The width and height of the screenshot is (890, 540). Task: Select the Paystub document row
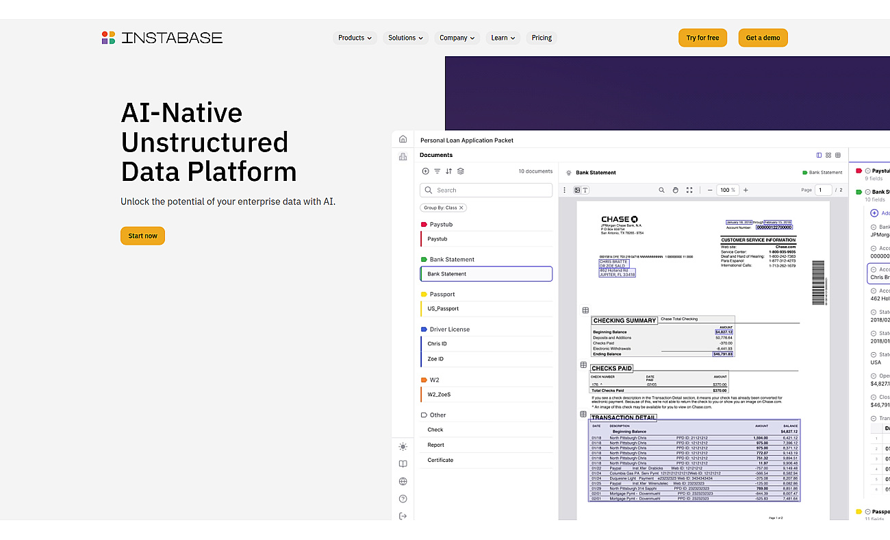(x=486, y=238)
